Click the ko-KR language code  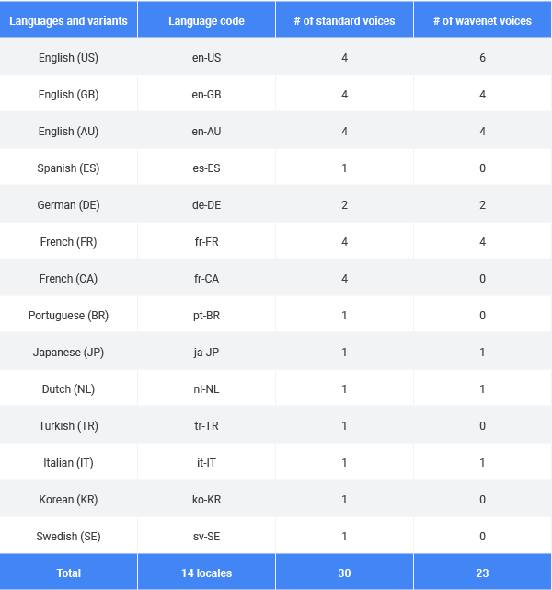206,499
